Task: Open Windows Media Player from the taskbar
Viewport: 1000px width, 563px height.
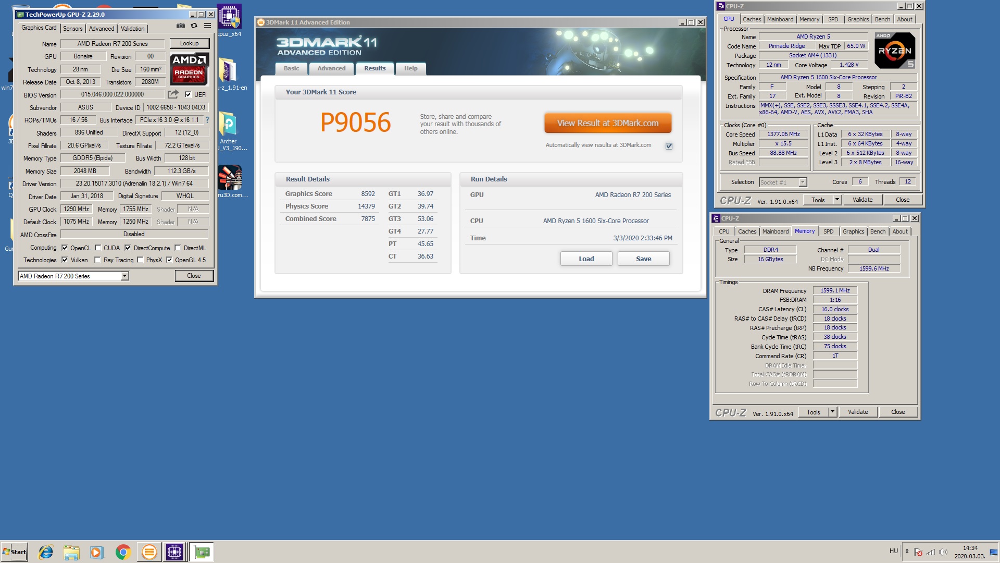Action: point(97,552)
